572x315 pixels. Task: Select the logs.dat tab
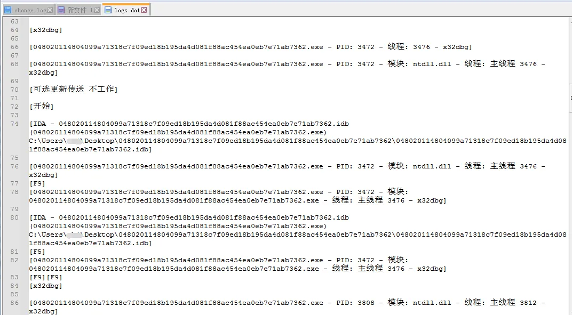pyautogui.click(x=126, y=10)
